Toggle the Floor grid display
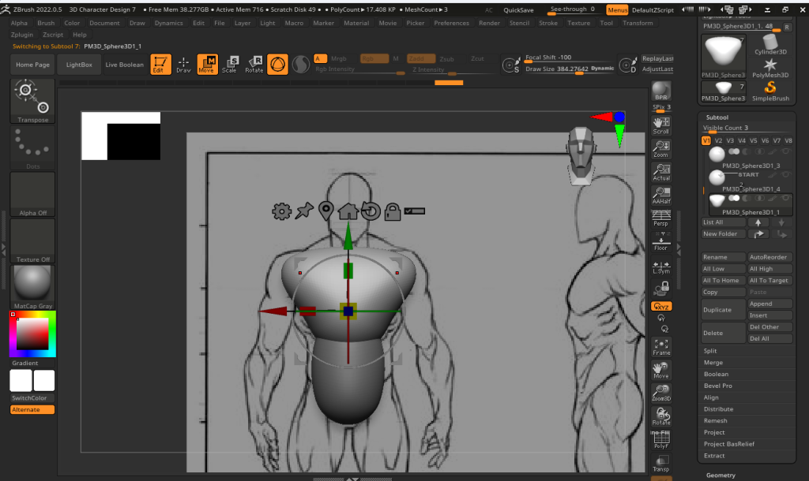Viewport: 809px width, 481px height. [661, 242]
